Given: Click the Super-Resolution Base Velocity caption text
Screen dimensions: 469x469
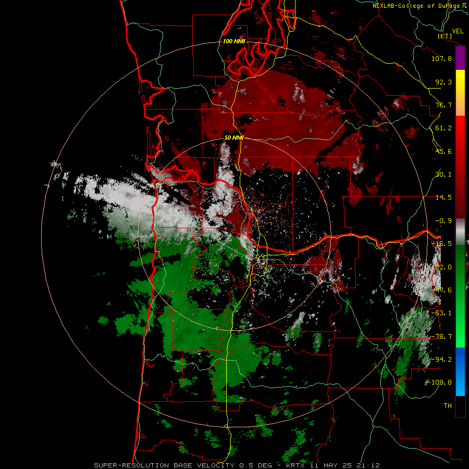Looking at the screenshot, I should coord(237,465).
